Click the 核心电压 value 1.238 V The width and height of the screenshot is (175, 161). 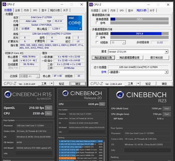[56, 29]
